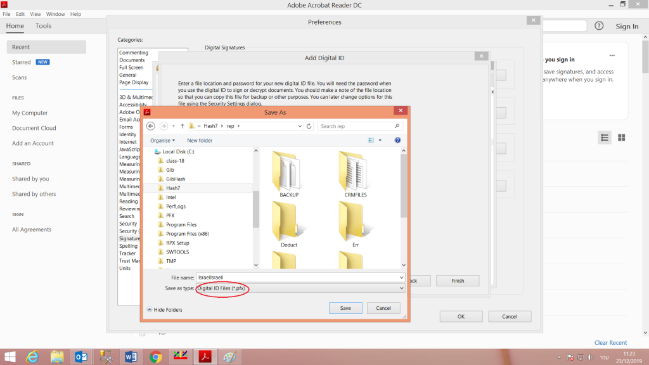This screenshot has height=365, width=649.
Task: Open My Computer in Acrobat sidebar
Action: click(x=30, y=113)
